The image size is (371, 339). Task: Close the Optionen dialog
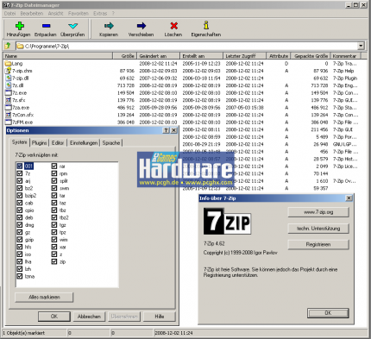click(174, 130)
